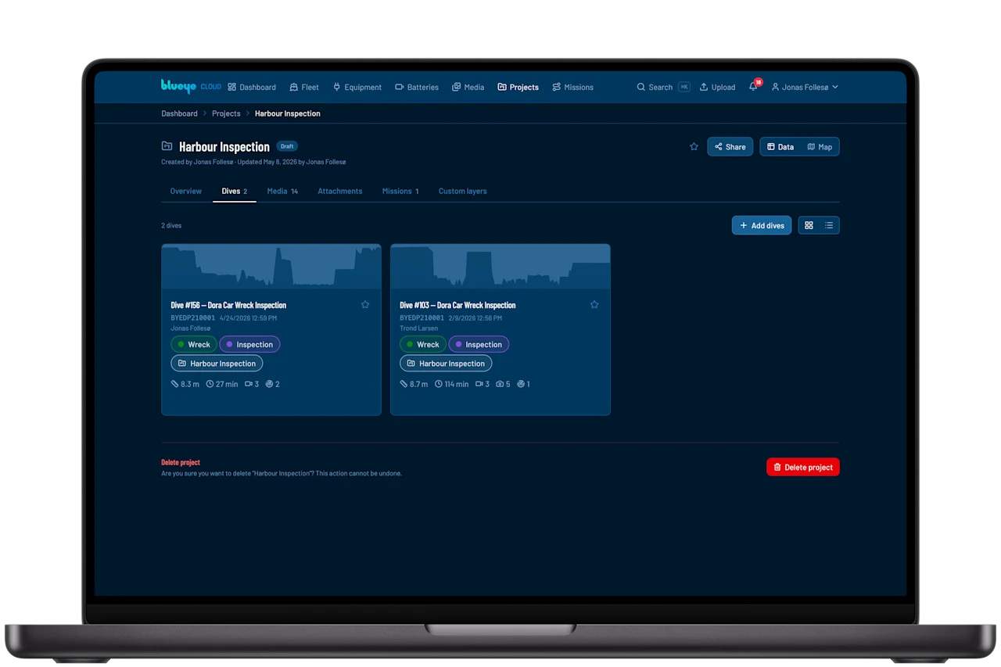Viewport: 1001px width, 667px height.
Task: Go to Projects breadcrumb link
Action: point(226,113)
